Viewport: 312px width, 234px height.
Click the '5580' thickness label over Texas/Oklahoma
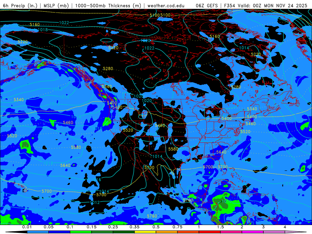point(173,149)
